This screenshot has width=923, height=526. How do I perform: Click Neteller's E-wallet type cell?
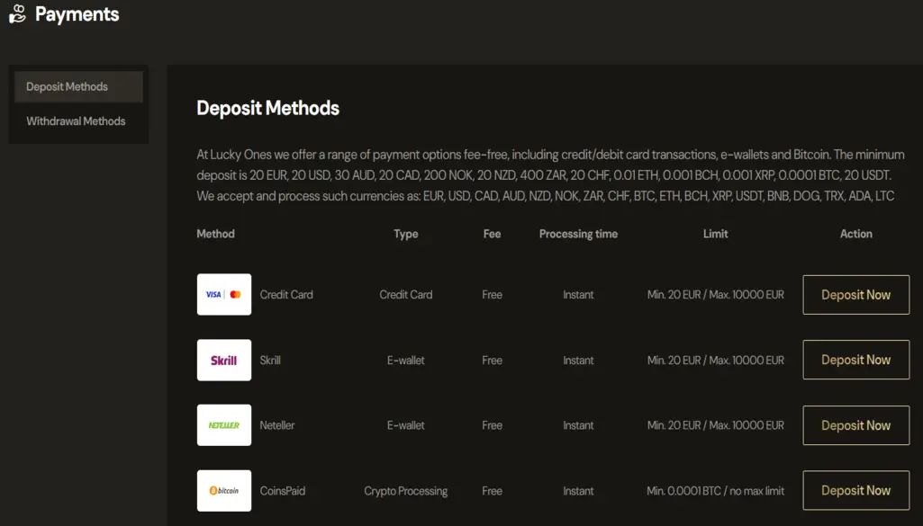[405, 425]
